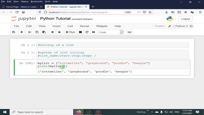This screenshot has width=204, height=115.
Task: Open Firefox downloads arrow icon
Action: pyautogui.click(x=166, y=12)
